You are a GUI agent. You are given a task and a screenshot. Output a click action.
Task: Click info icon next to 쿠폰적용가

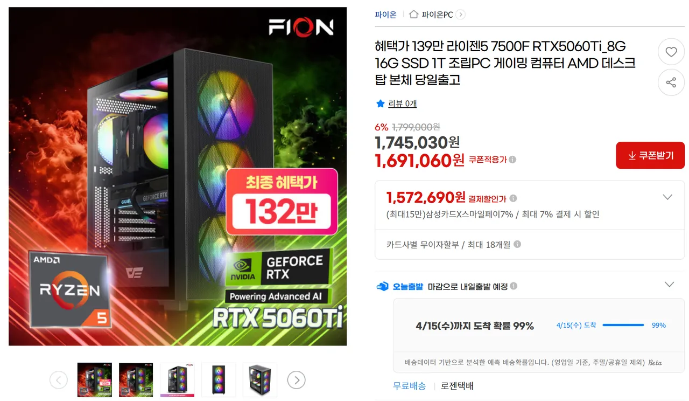pyautogui.click(x=512, y=160)
